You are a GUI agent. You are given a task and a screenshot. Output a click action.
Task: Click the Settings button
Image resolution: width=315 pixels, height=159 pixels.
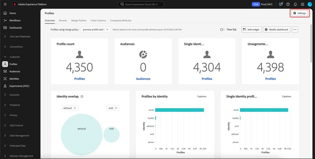[299, 13]
